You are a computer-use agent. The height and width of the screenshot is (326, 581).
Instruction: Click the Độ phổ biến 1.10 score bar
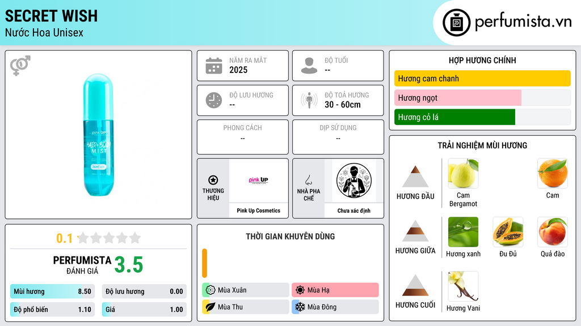(x=53, y=310)
